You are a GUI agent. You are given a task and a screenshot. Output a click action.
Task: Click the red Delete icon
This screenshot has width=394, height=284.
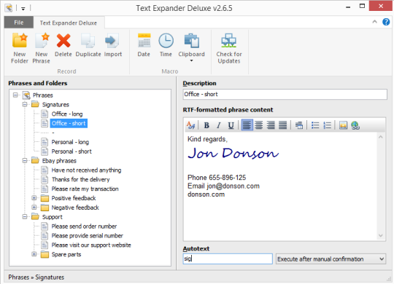(63, 44)
